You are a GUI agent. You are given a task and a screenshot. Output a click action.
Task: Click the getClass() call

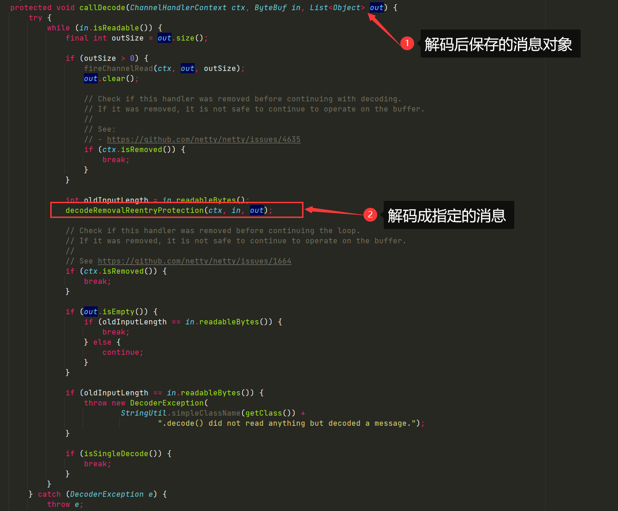click(268, 413)
